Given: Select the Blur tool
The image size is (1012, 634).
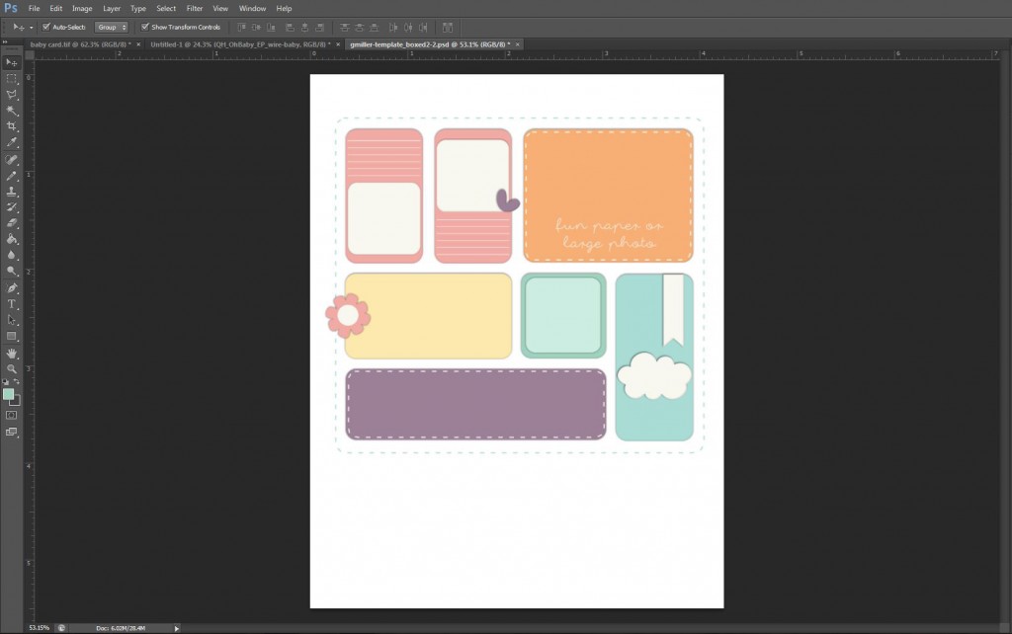Looking at the screenshot, I should tap(12, 256).
